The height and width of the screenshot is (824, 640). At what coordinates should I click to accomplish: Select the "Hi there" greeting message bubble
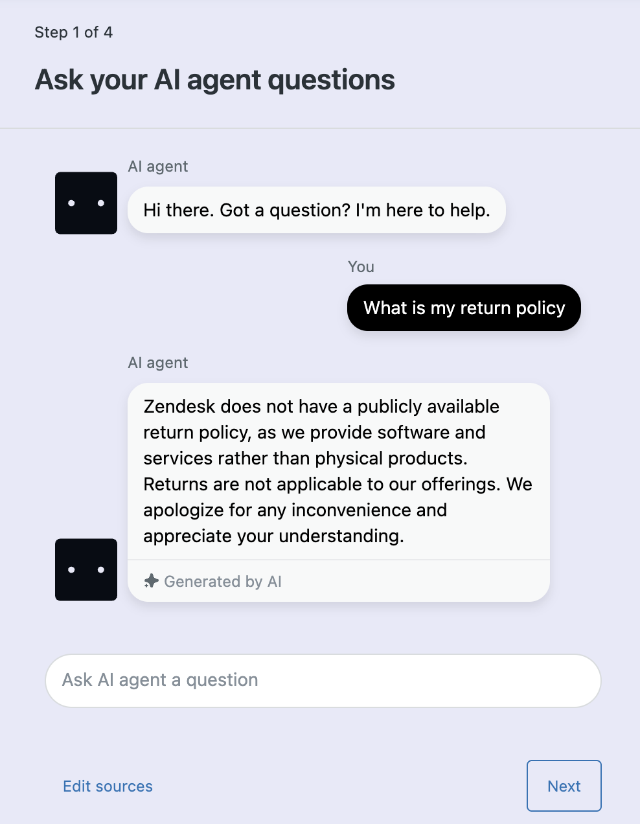point(316,210)
